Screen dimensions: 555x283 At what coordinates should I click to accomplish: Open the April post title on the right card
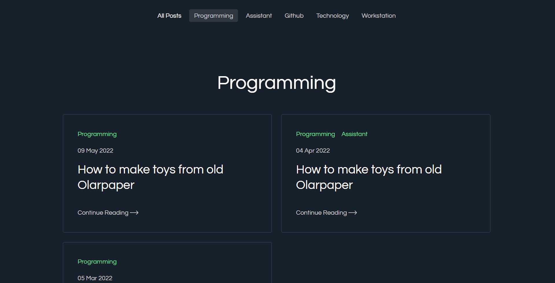(369, 177)
